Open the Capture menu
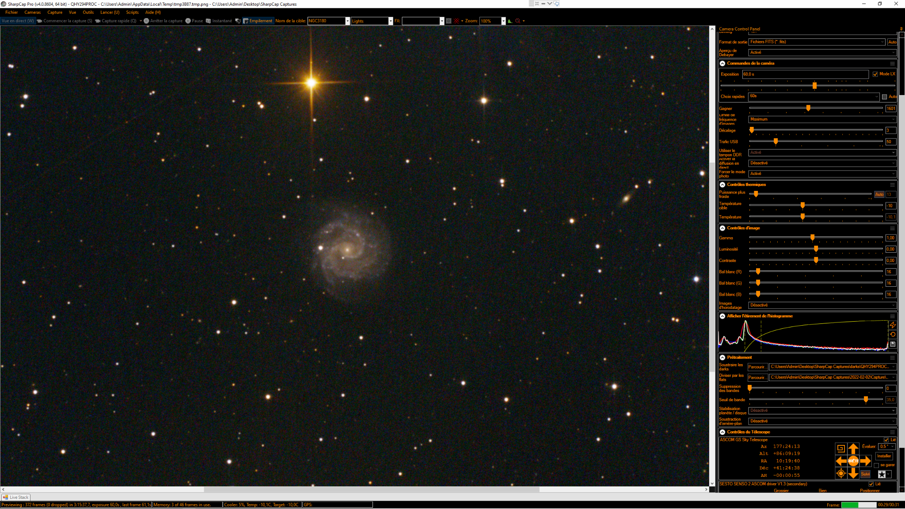The image size is (905, 509). [55, 12]
